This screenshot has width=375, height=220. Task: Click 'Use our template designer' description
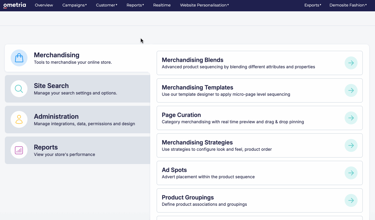pos(226,94)
